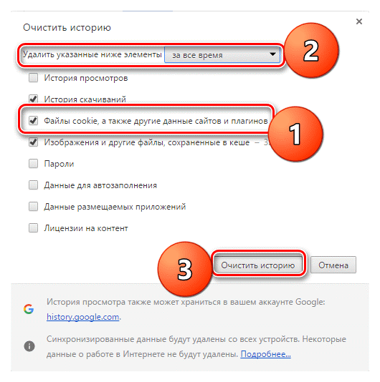This screenshot has height=382, width=380.
Task: Enable Данные для автозаполнения checkbox
Action: (33, 185)
